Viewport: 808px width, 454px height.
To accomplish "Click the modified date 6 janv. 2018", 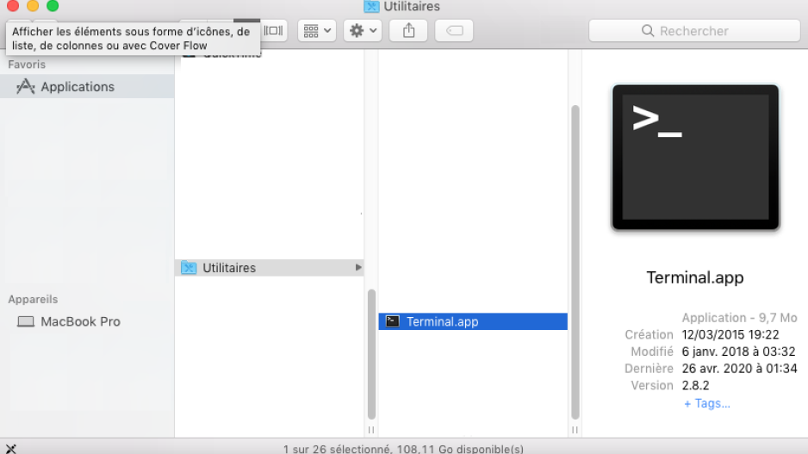I will click(x=738, y=351).
